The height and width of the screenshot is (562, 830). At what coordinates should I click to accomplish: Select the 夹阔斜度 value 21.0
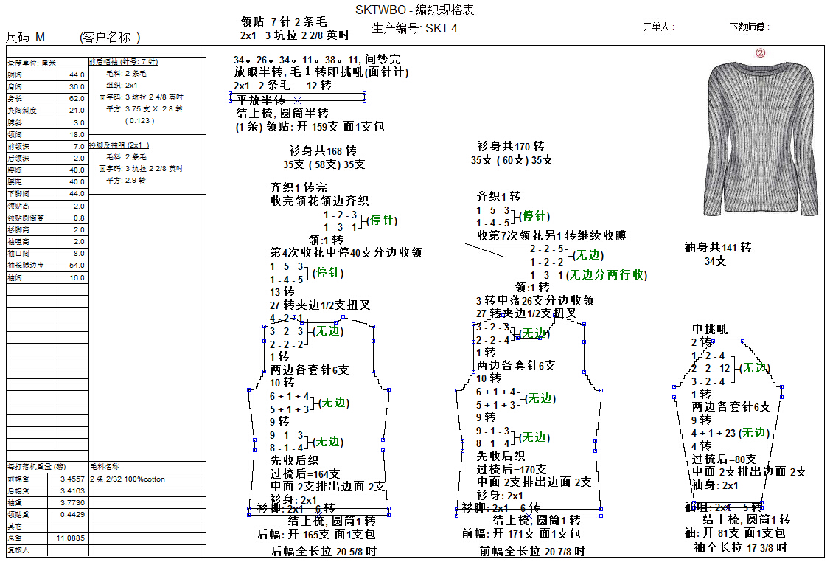coord(77,110)
